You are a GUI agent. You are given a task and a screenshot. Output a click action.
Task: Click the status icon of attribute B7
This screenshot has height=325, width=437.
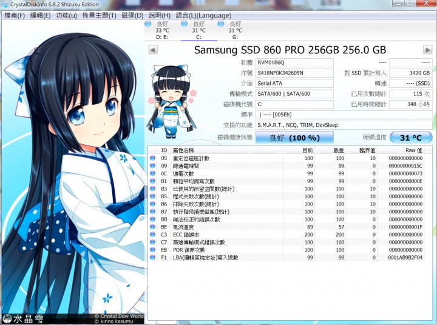point(152,212)
